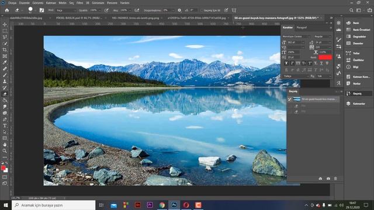Toggle Superscript in Karakter panel
Image resolution: width=374 pixels, height=210 pixels.
tap(310, 63)
